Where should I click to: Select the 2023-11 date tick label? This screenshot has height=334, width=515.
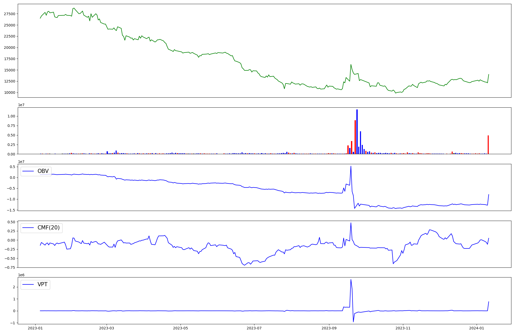403,328
